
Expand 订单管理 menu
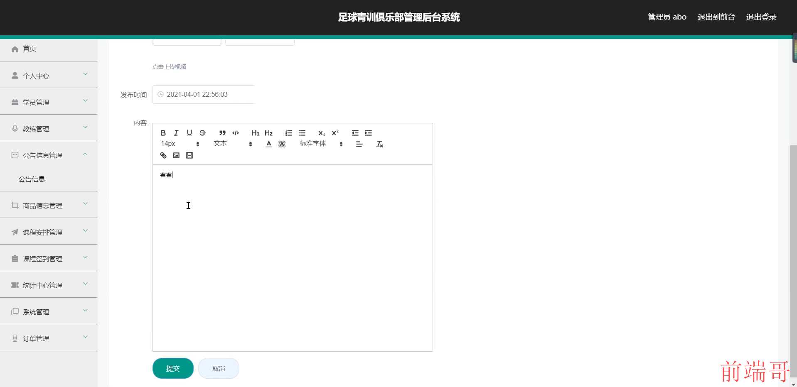click(49, 338)
